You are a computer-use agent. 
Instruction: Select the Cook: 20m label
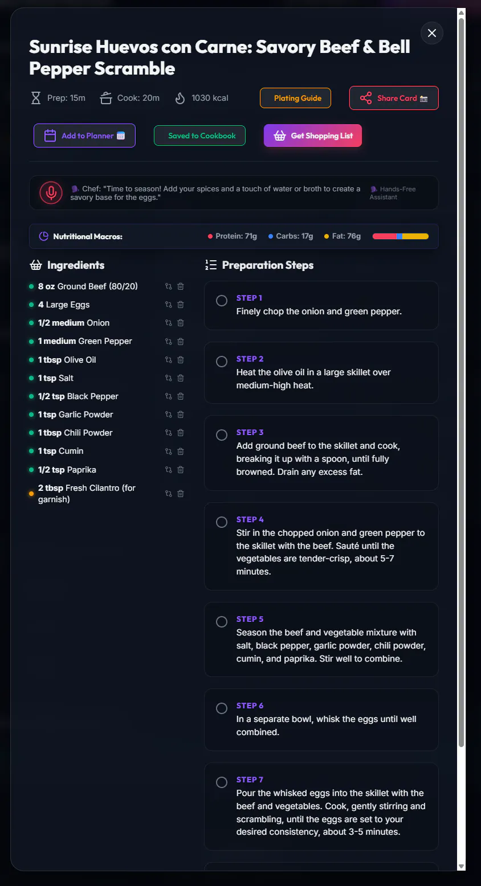click(138, 98)
